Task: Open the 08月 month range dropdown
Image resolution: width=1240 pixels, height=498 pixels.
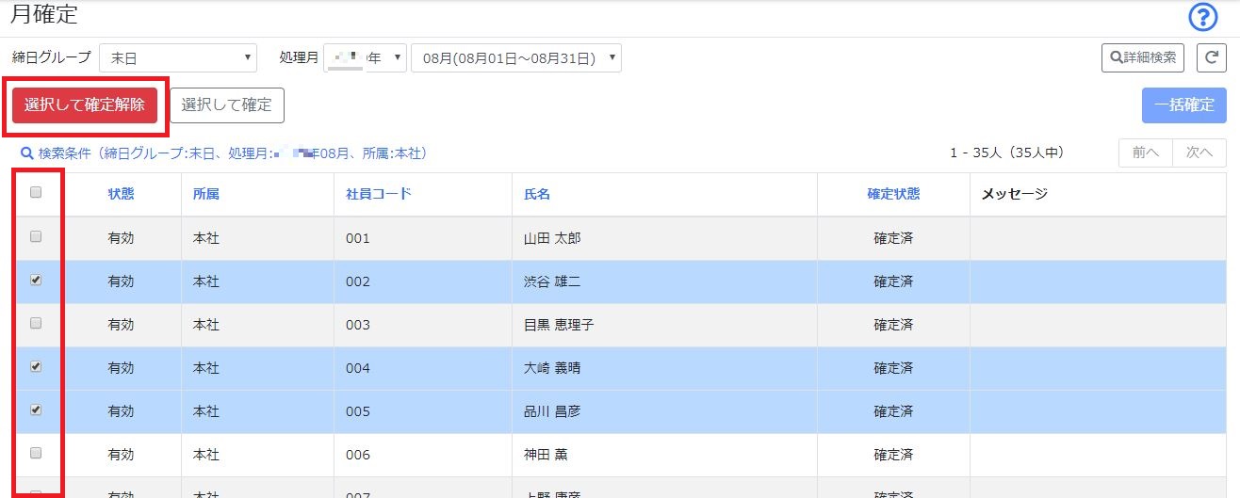Action: [x=516, y=57]
